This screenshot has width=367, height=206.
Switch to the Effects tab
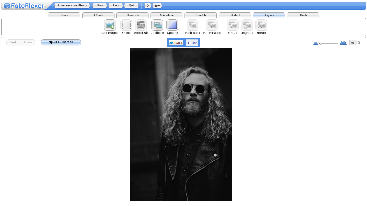click(98, 15)
